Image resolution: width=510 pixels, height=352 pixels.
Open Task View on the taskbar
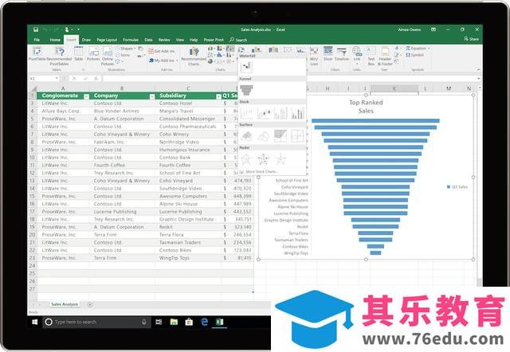(159, 322)
